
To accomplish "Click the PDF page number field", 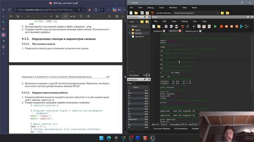I will (65, 16).
